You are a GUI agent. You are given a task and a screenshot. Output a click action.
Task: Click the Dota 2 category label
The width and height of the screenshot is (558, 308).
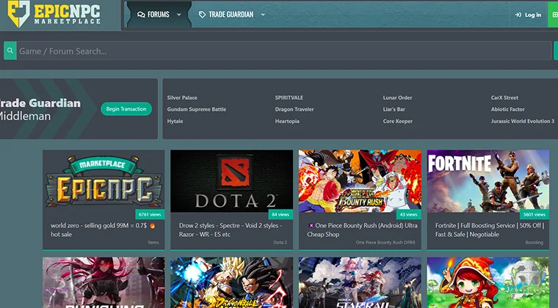pos(280,243)
